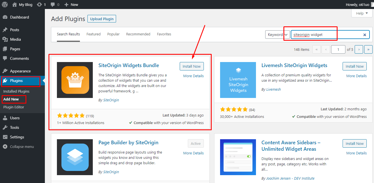This screenshot has width=374, height=183.
Task: Open More Details for Livemesh SiteOrigin Widgets
Action: (x=356, y=76)
